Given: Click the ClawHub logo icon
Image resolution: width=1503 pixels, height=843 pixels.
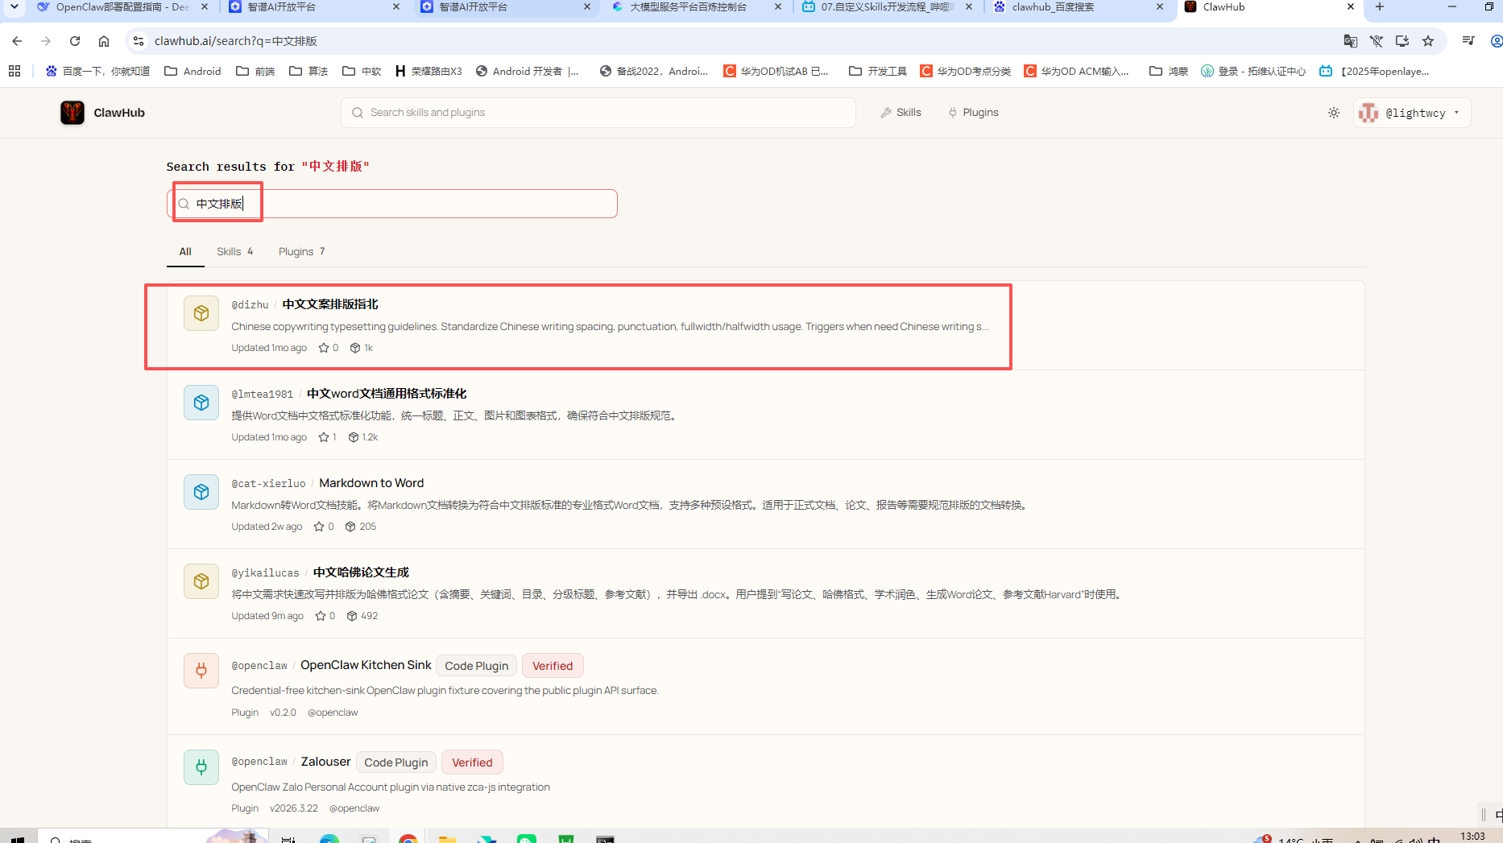Looking at the screenshot, I should pos(72,113).
